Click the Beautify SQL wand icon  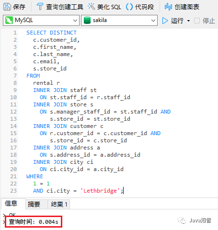pos(91,7)
